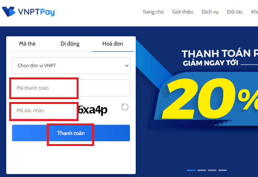Click the Thanh toán button

(x=71, y=133)
